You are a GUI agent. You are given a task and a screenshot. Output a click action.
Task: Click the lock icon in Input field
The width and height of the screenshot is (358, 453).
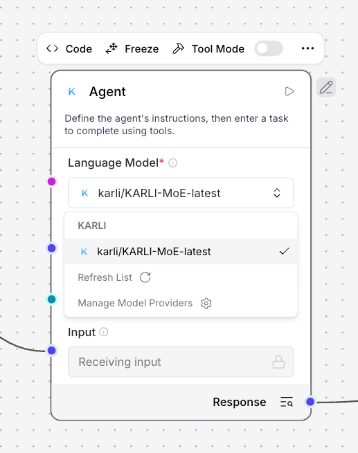tap(278, 362)
